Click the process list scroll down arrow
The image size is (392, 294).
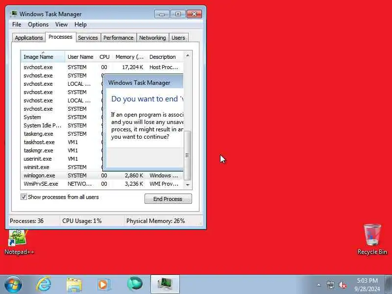click(188, 185)
